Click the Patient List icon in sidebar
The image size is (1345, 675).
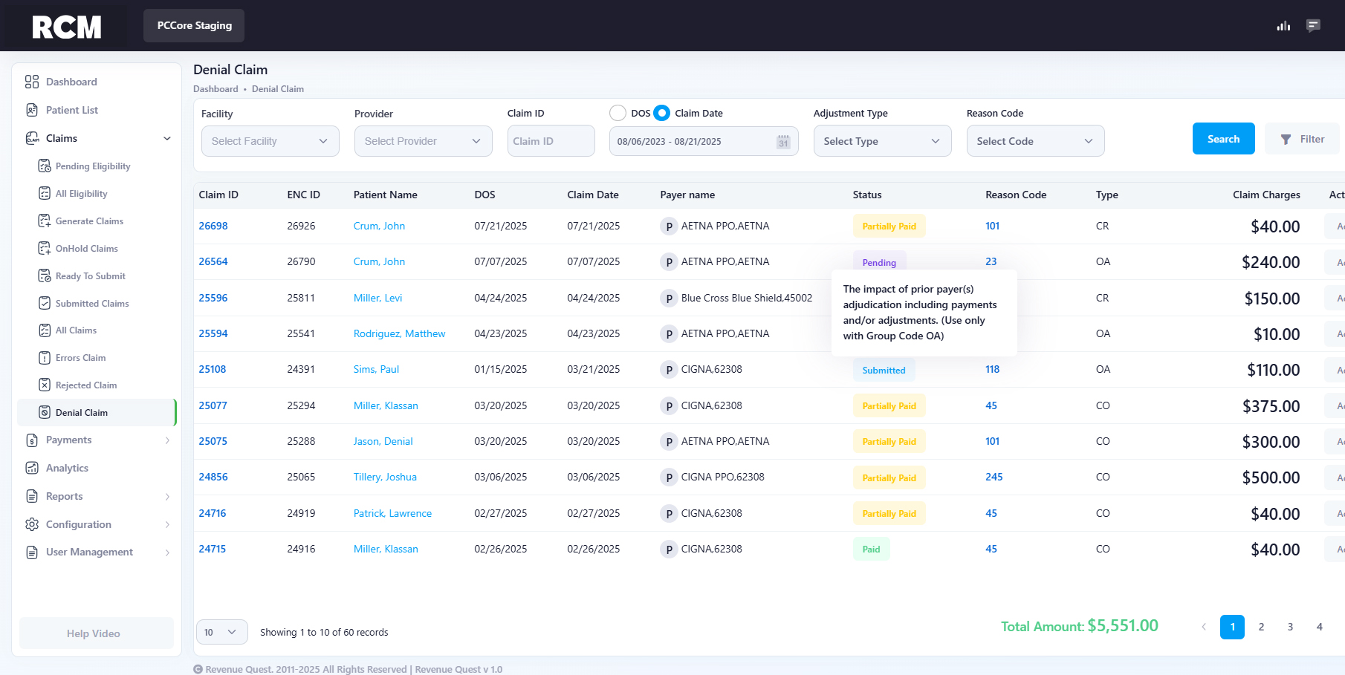(32, 110)
